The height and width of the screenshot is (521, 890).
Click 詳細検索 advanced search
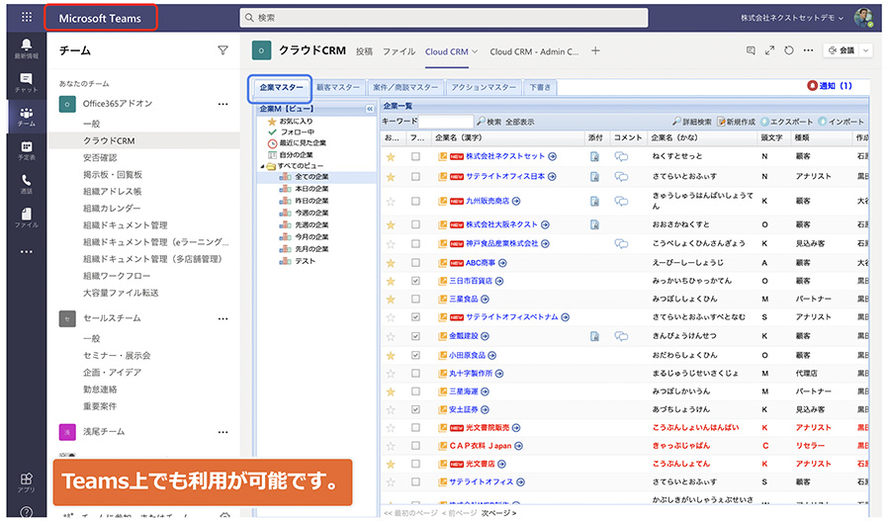point(692,122)
